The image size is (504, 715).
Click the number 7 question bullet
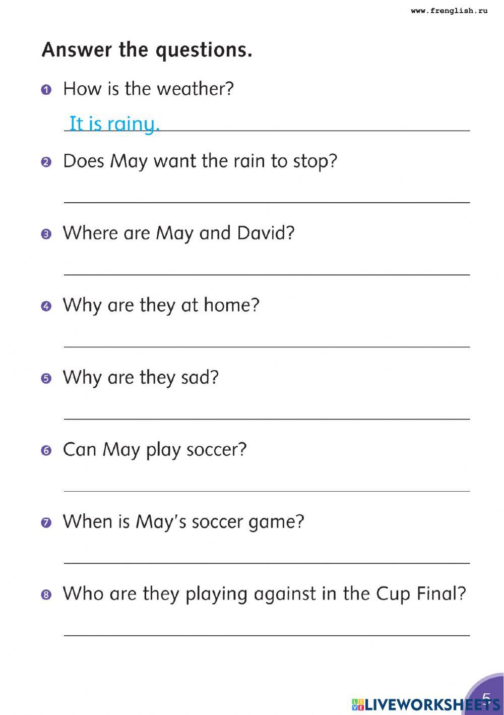[46, 523]
